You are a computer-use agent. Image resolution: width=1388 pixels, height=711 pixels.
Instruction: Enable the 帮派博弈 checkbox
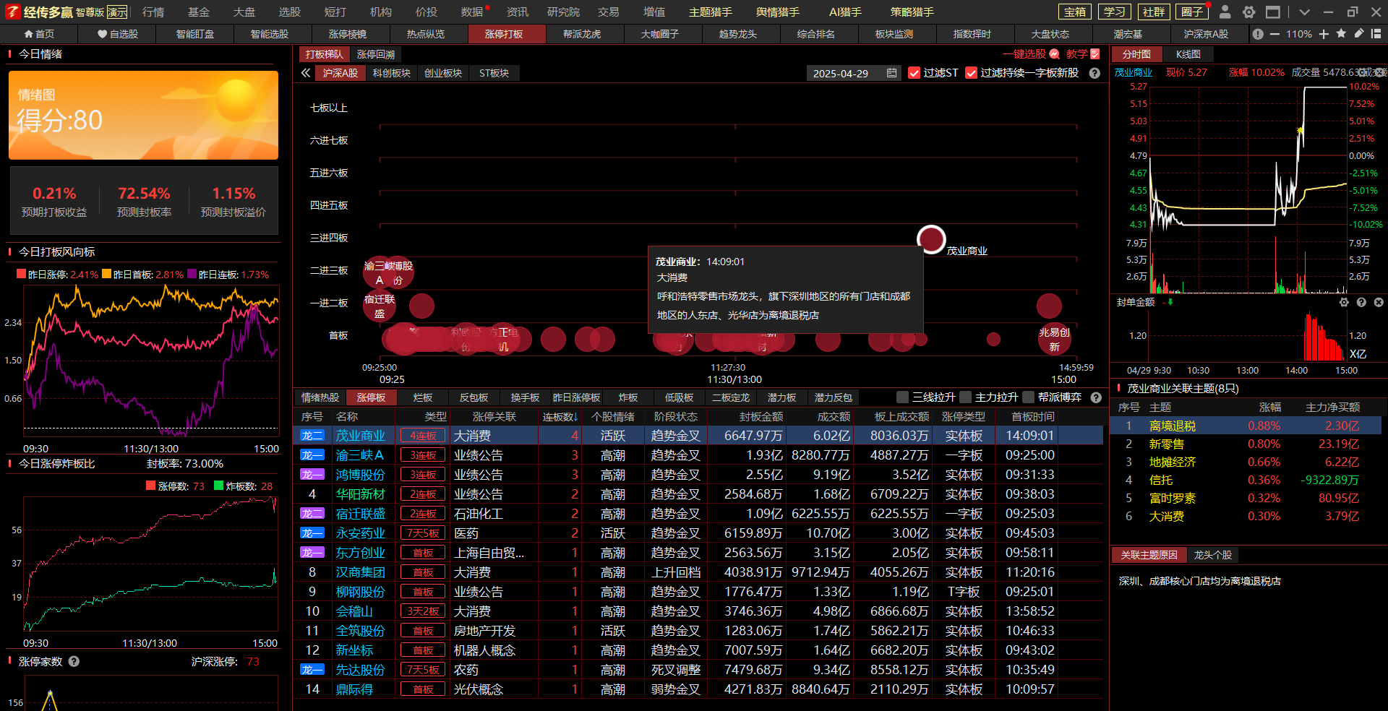pyautogui.click(x=1028, y=397)
